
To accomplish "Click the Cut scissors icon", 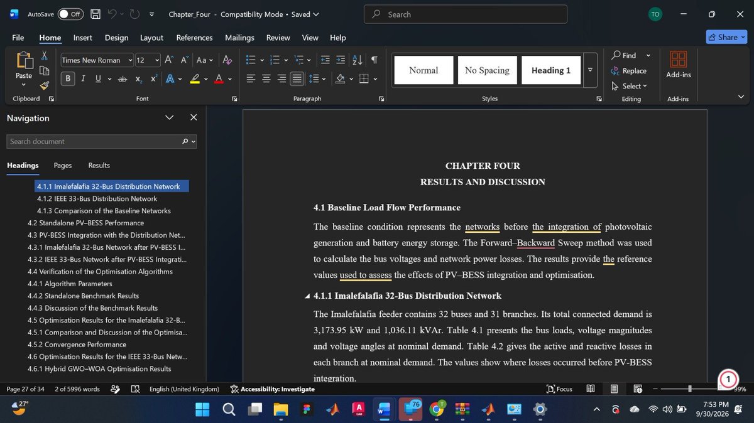I will click(x=45, y=56).
